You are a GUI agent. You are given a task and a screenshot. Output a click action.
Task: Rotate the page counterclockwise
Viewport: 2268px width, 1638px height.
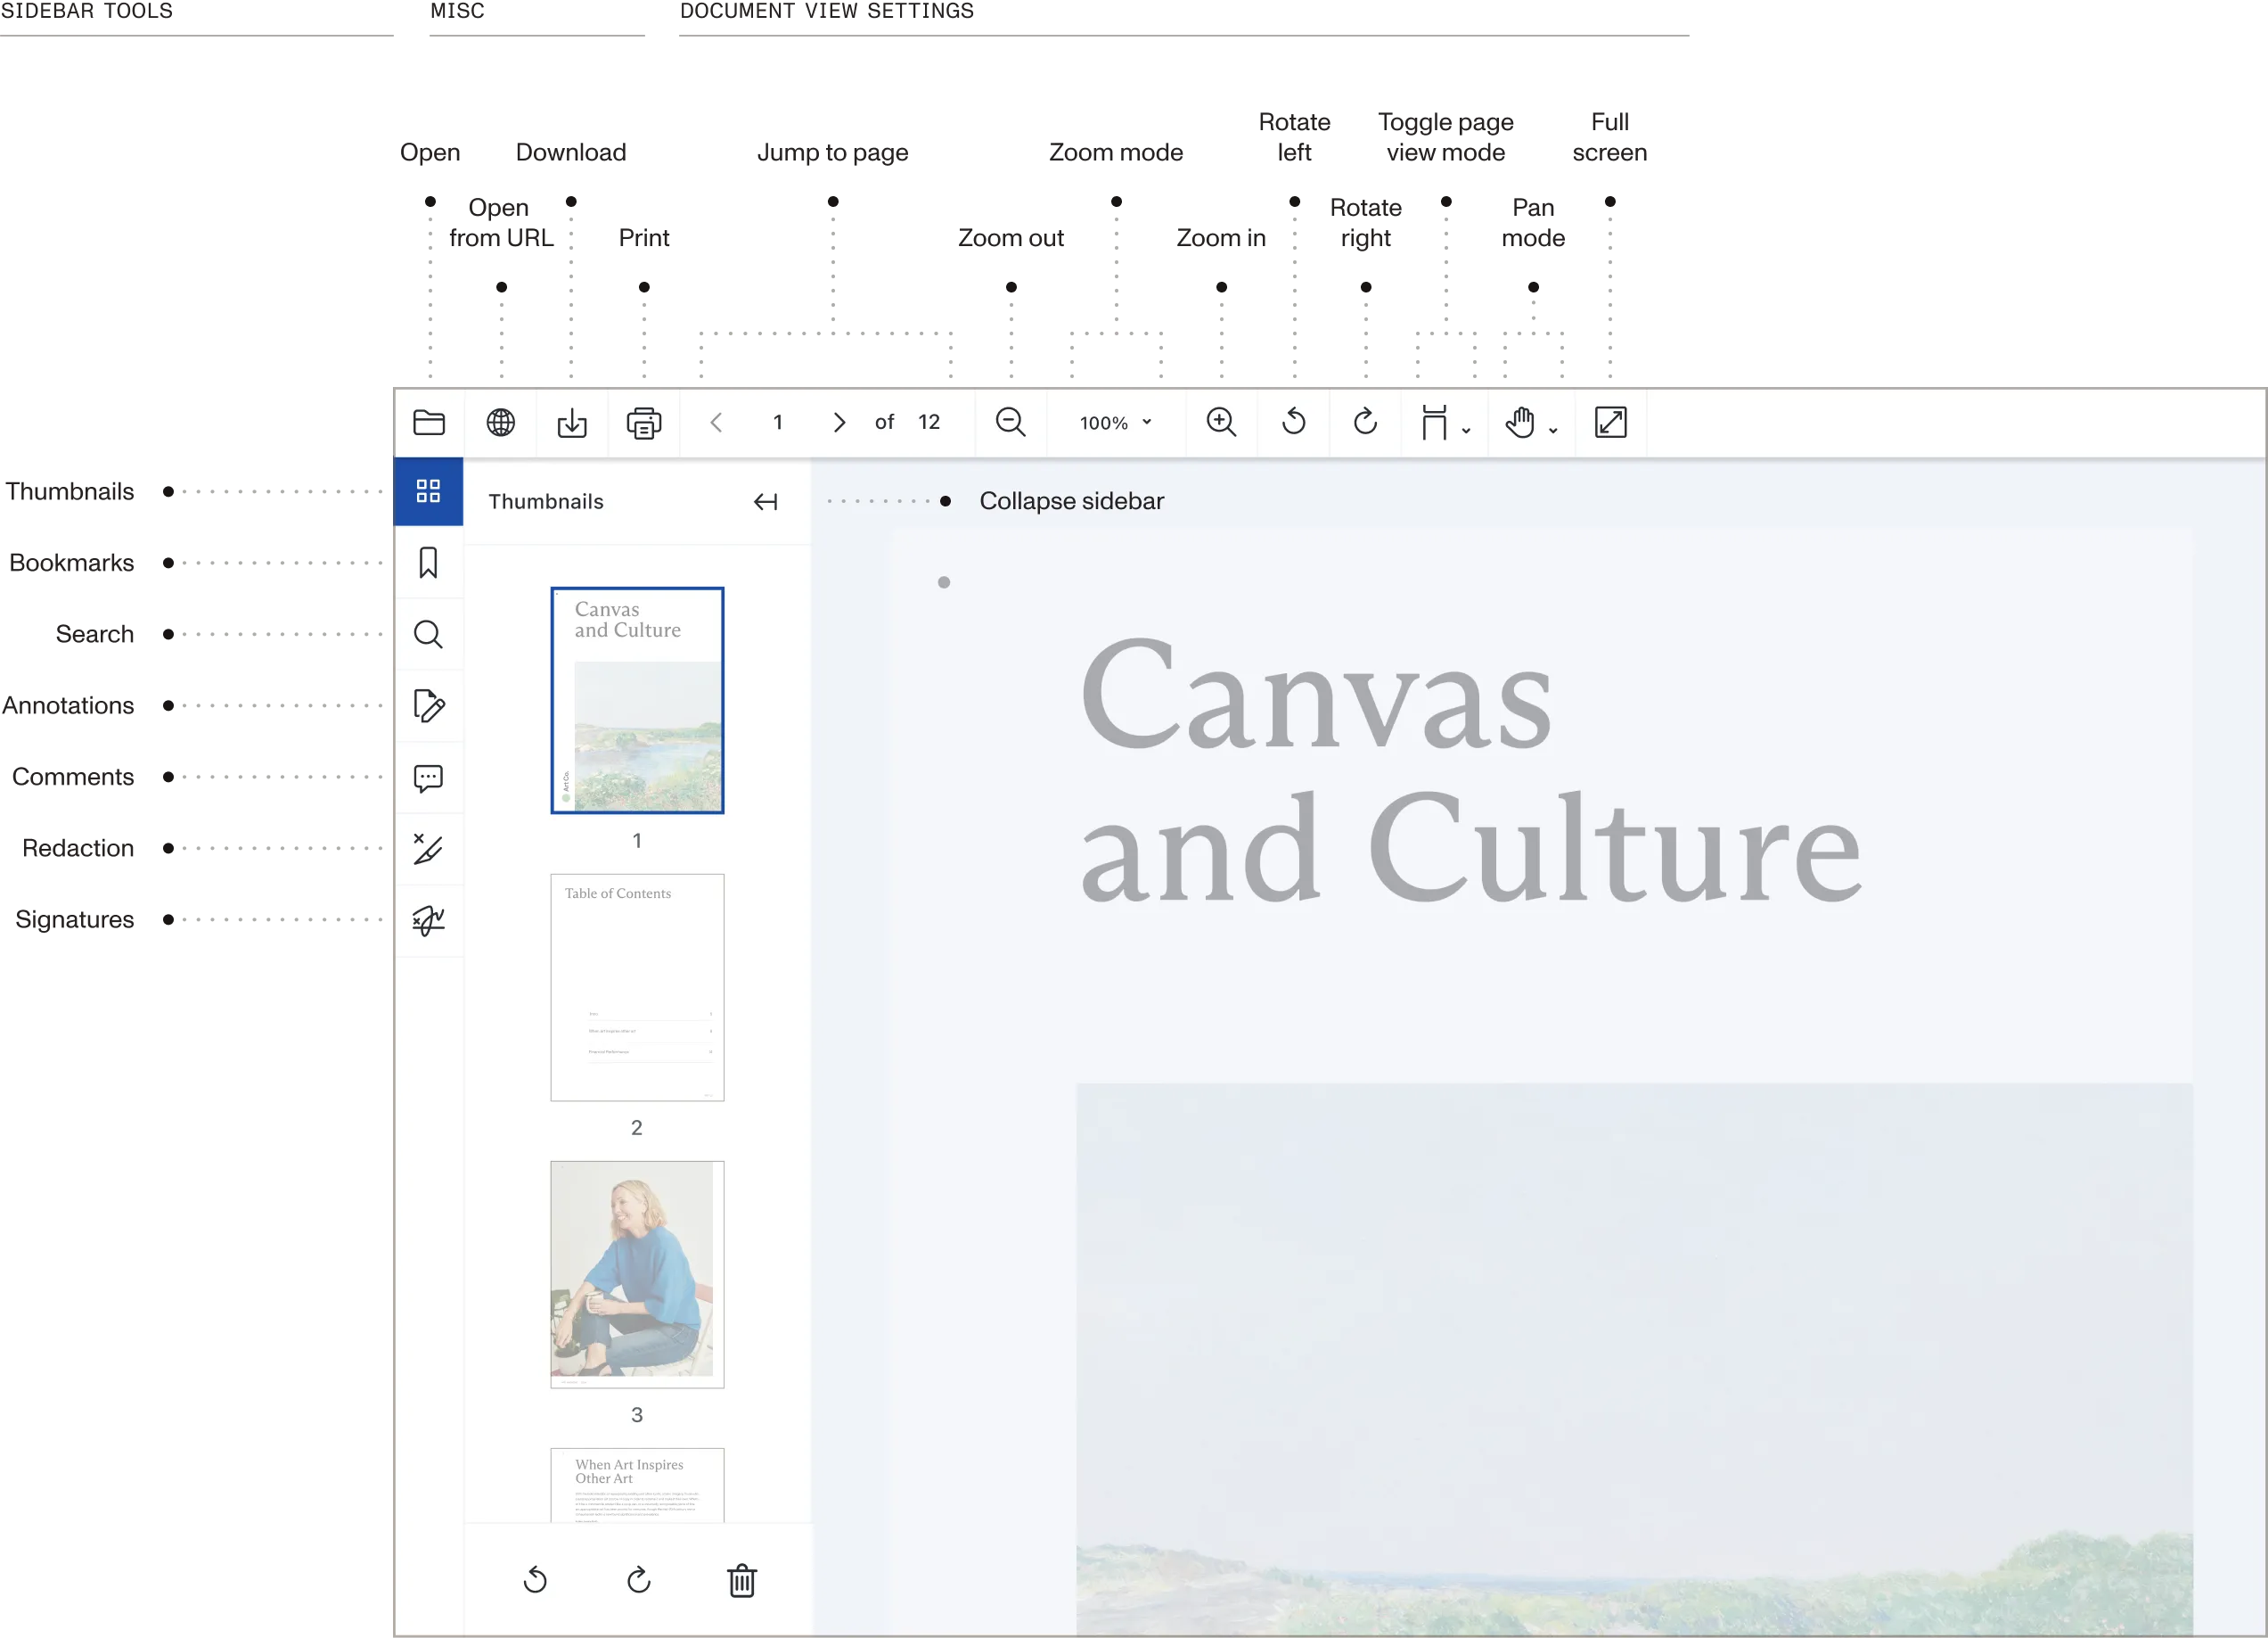click(x=1293, y=423)
